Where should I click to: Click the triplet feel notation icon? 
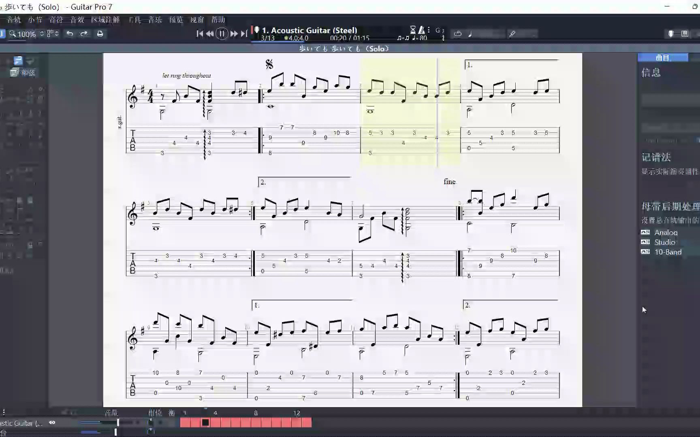(403, 38)
